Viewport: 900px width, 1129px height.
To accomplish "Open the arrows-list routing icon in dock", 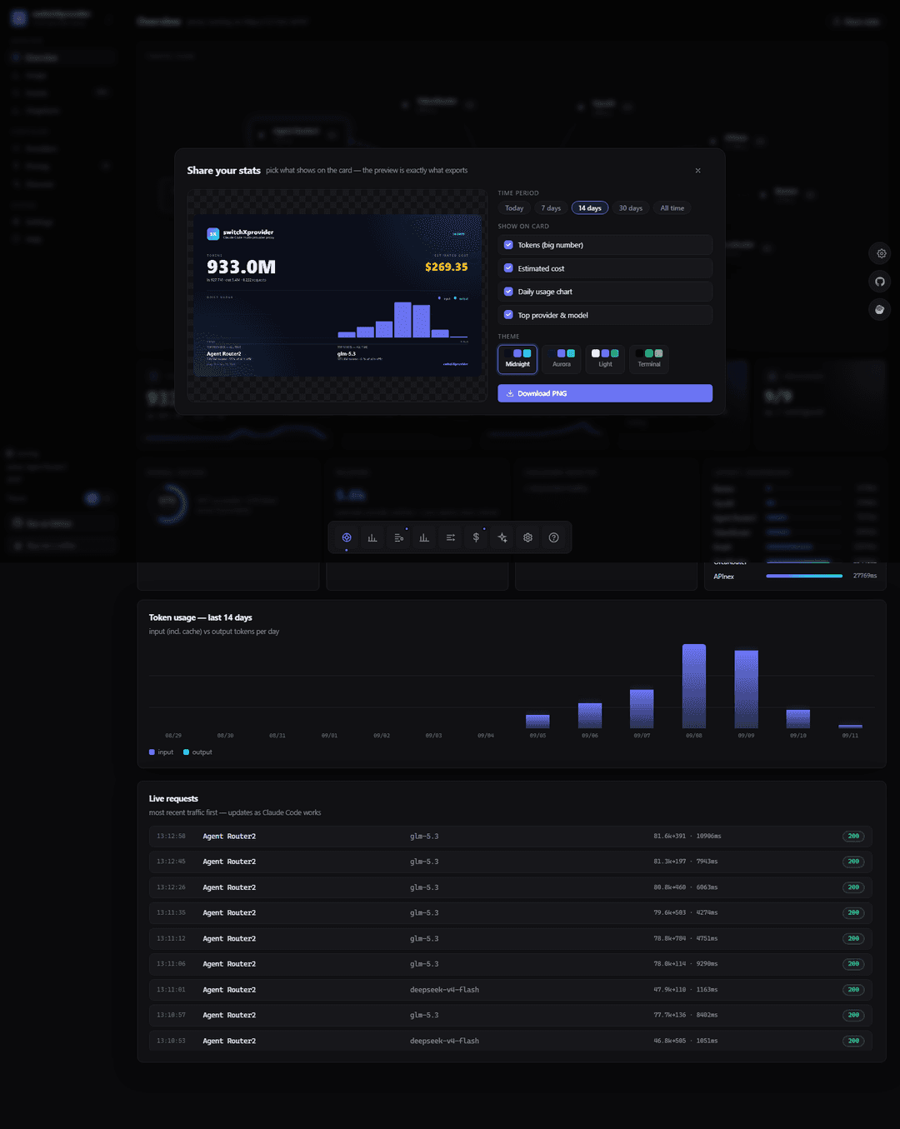I will (450, 537).
